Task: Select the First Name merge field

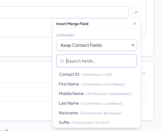Action: tap(97, 84)
